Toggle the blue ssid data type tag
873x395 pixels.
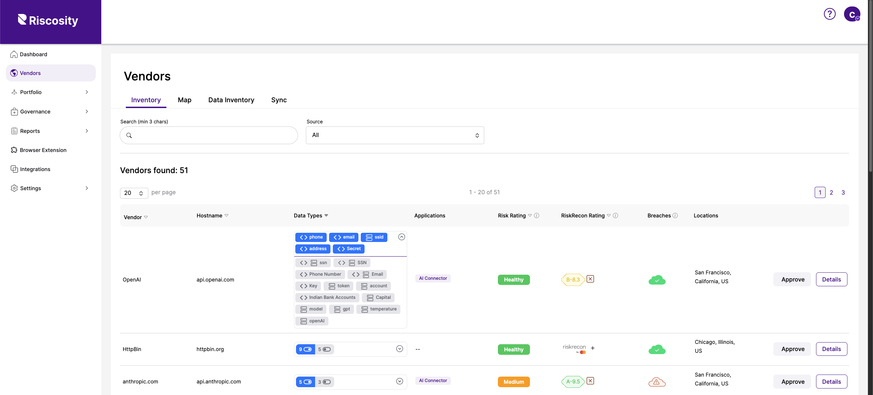tap(374, 237)
